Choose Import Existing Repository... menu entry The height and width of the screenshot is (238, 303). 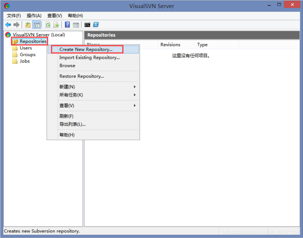(x=93, y=58)
